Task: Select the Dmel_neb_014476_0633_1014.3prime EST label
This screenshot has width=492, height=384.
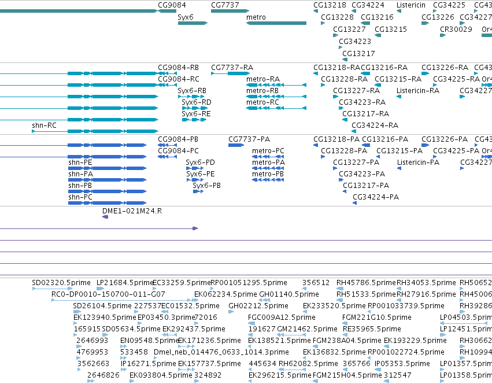Action: point(221,352)
